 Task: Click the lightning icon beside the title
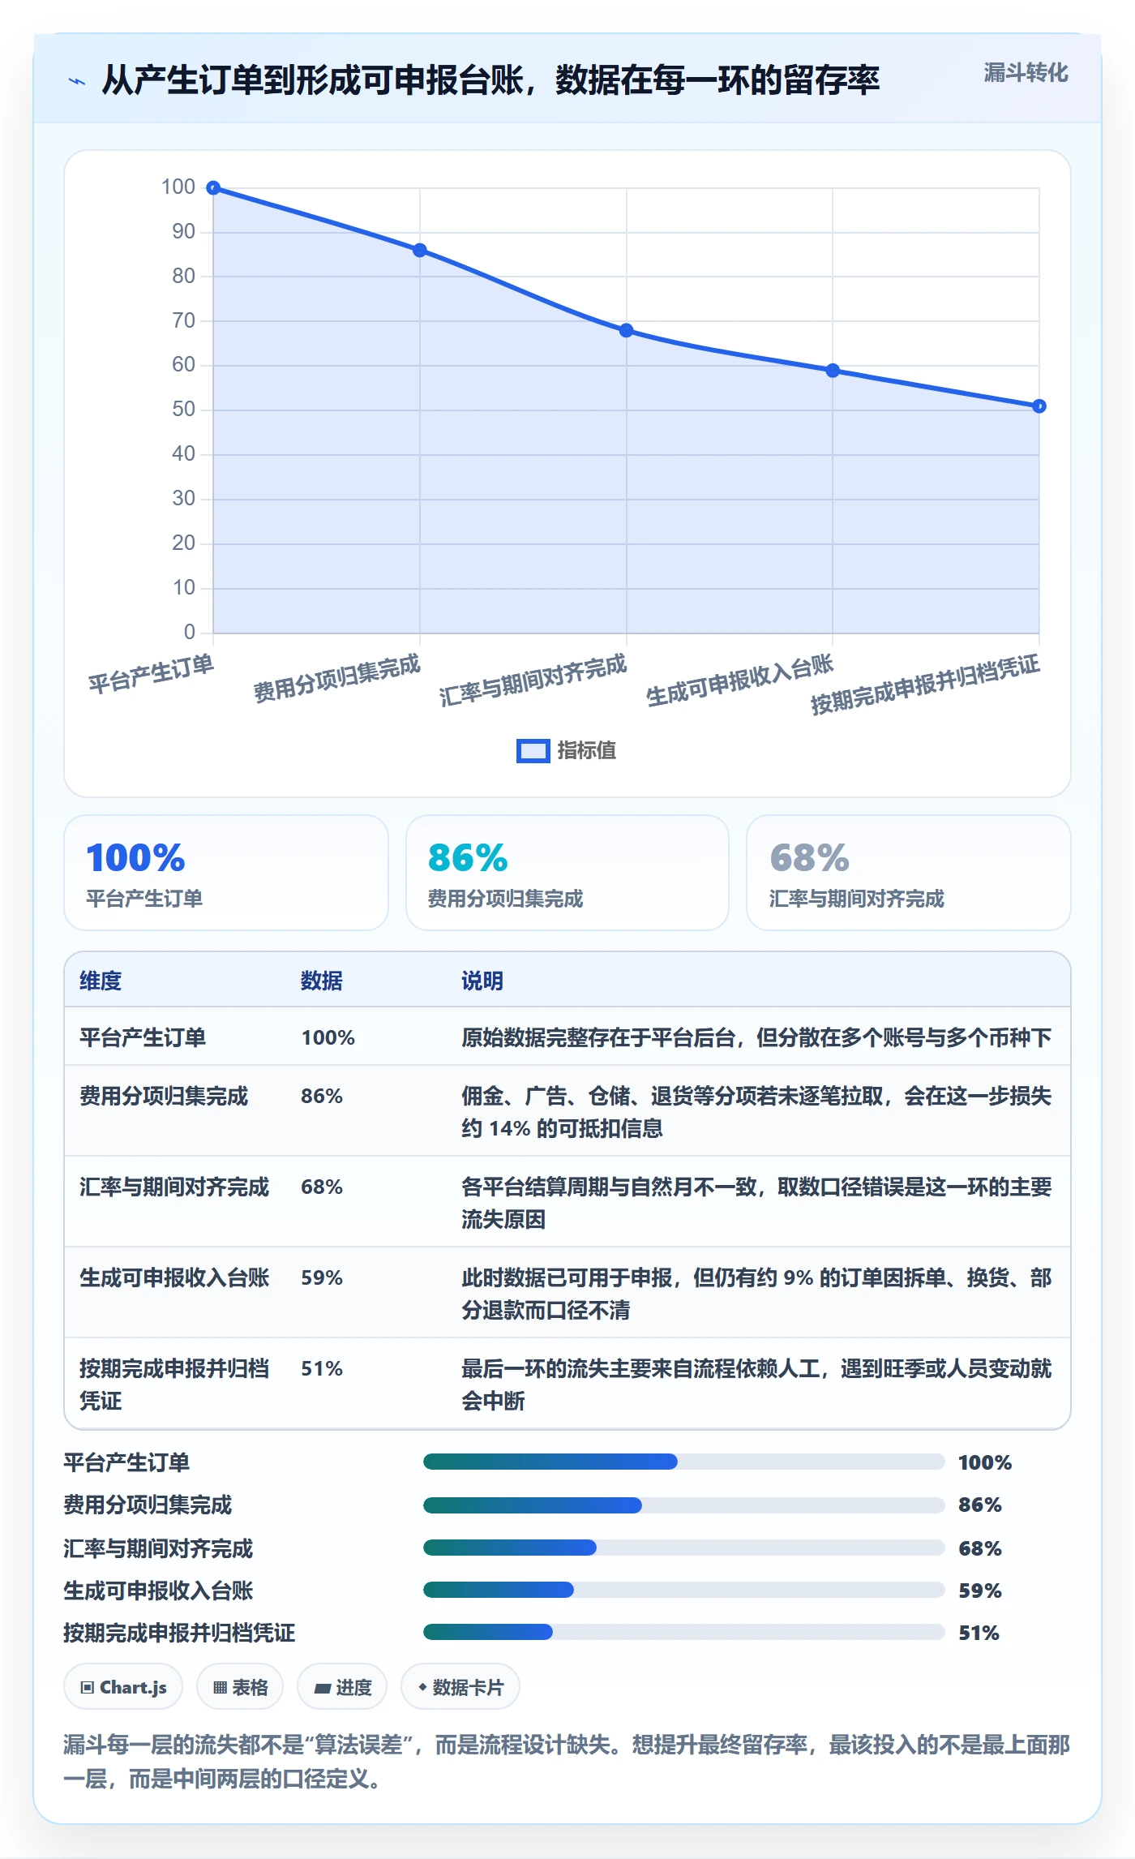77,81
